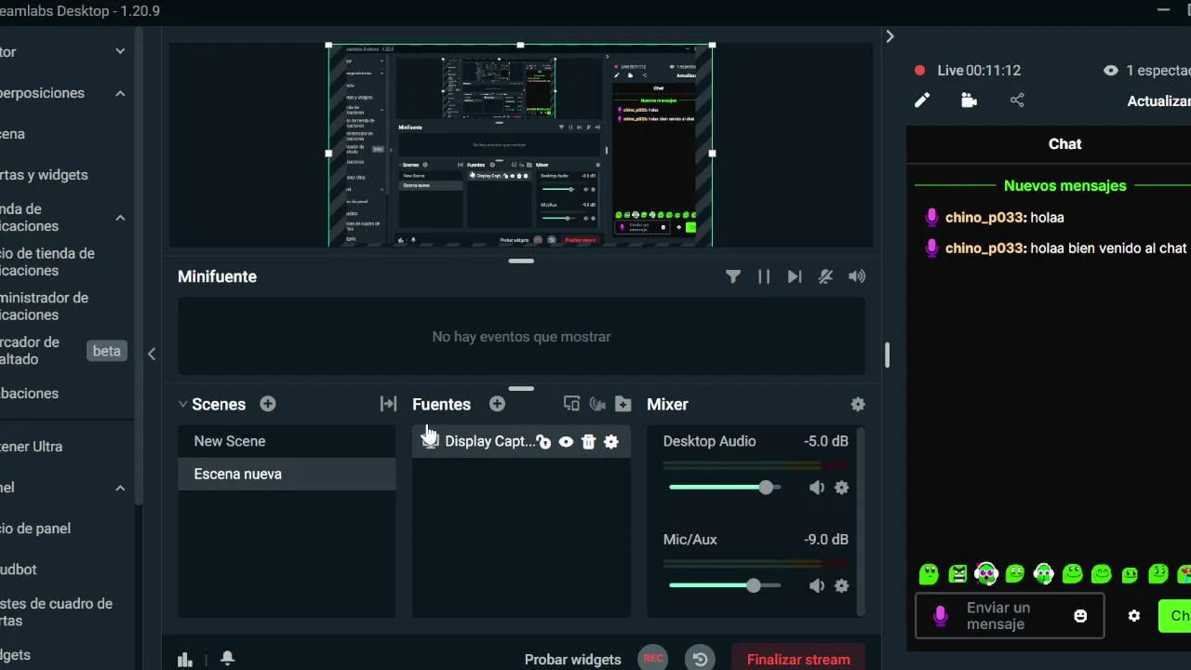Open 'rtas y widgets' sidebar item
This screenshot has width=1191, height=670.
tap(45, 175)
